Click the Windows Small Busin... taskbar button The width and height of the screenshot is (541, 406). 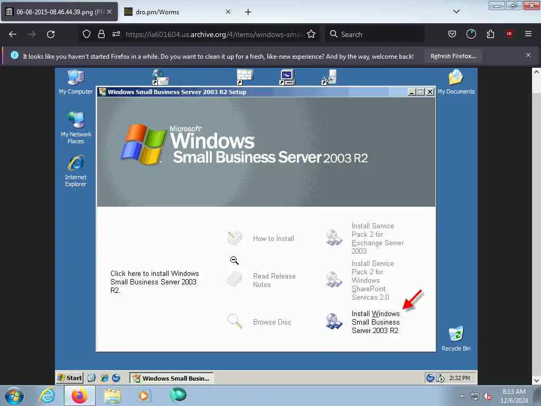point(172,378)
